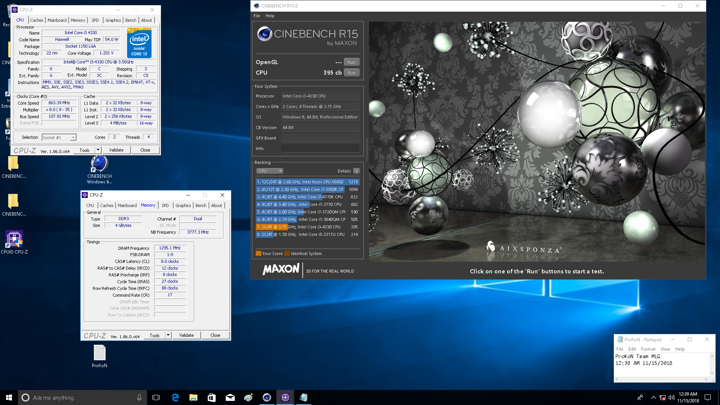Viewport: 720px width, 405px height.
Task: Open the CPUID CPU-Z desktop shortcut
Action: pos(14,242)
